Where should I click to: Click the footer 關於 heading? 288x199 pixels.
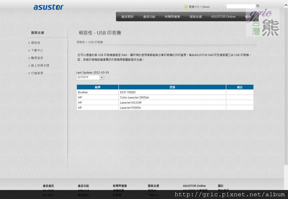click(x=220, y=186)
